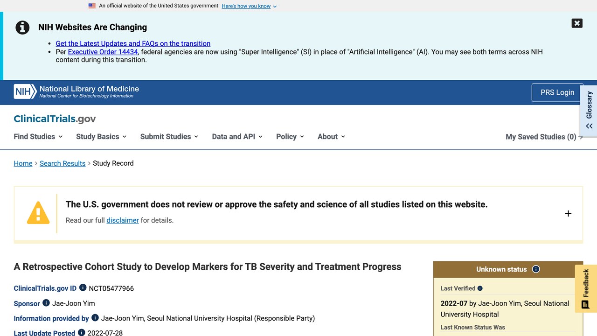Click the info icon next to Last Verified
Viewport: 597px width, 336px height.
(x=480, y=288)
